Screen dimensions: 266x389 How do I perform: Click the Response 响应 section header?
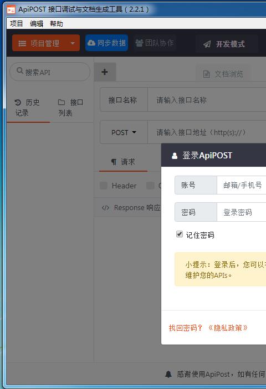pyautogui.click(x=127, y=207)
